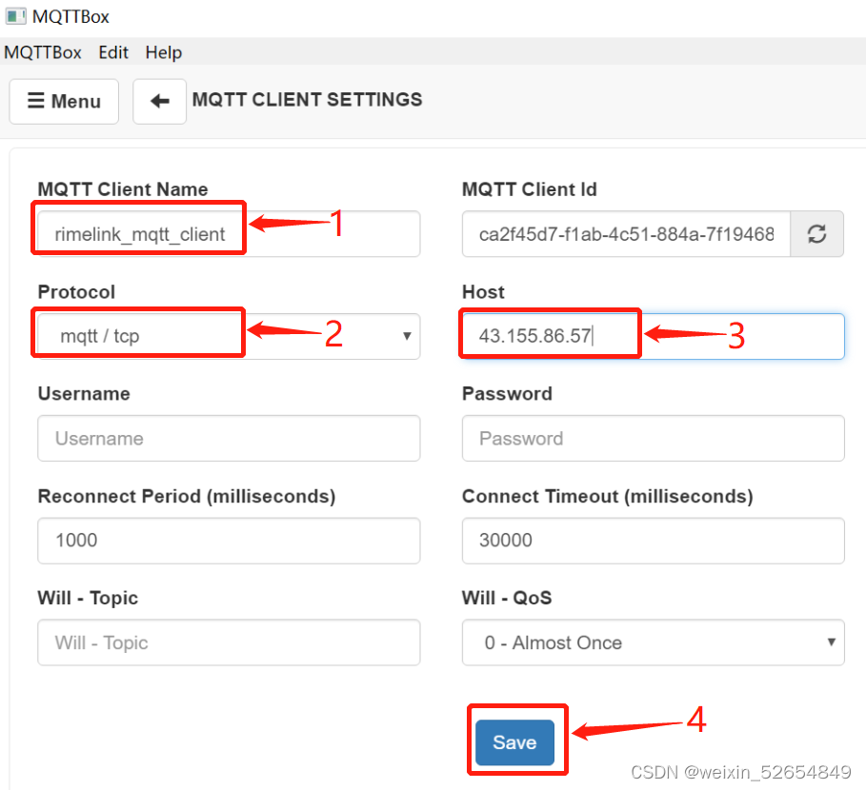Open the MQTTBox menu in menu bar
866x790 pixels.
[43, 52]
